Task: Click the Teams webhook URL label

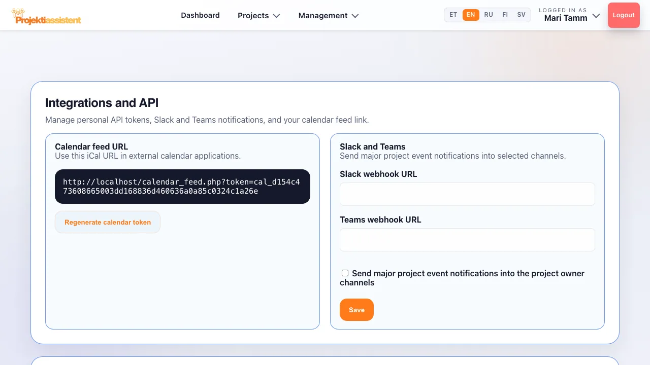Action: (380, 220)
